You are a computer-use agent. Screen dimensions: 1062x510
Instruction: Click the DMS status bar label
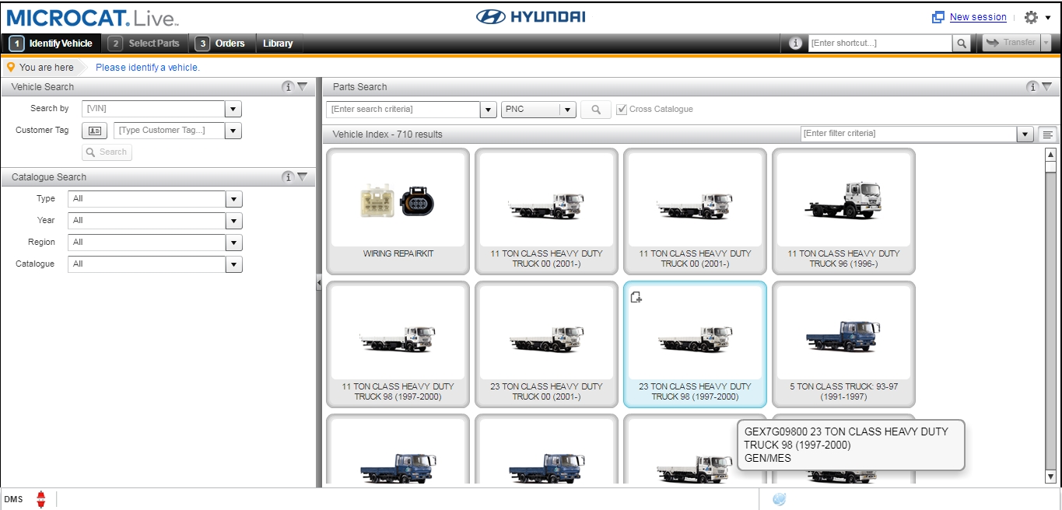[13, 499]
